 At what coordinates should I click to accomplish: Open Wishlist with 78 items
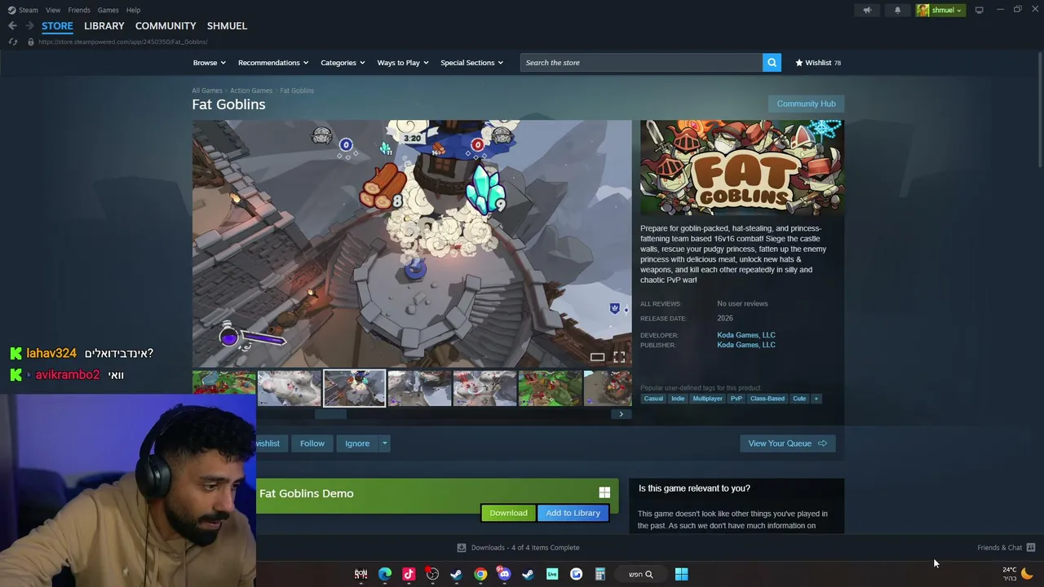(818, 63)
